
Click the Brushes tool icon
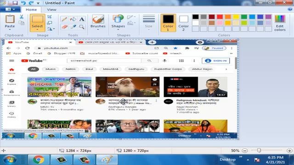click(x=98, y=19)
